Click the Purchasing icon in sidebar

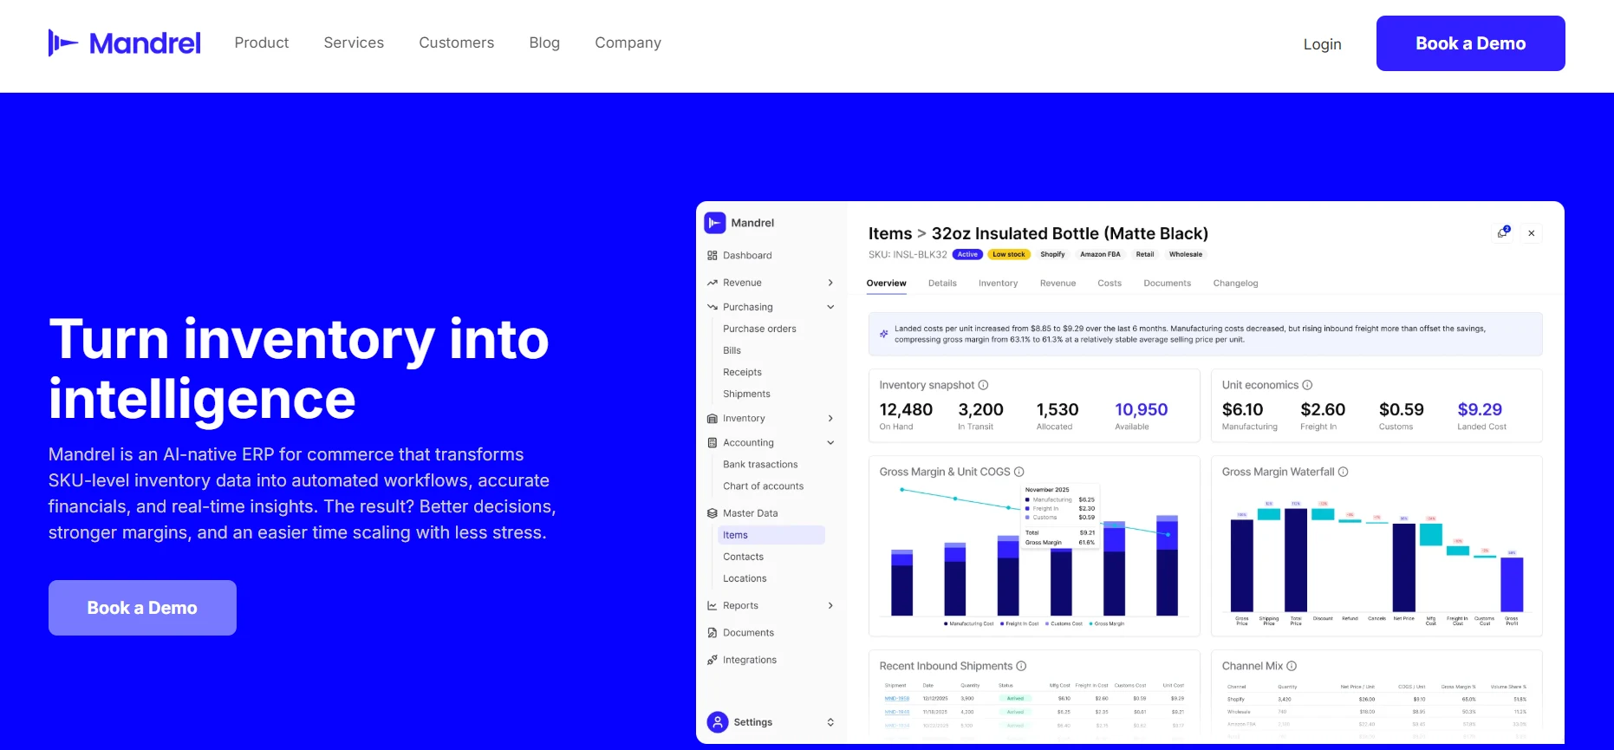click(x=713, y=307)
